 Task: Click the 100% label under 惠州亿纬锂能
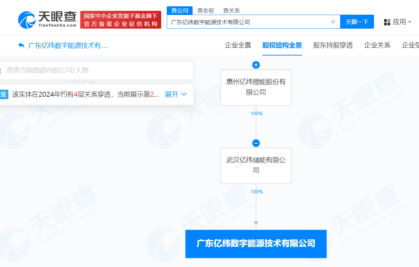click(x=256, y=113)
